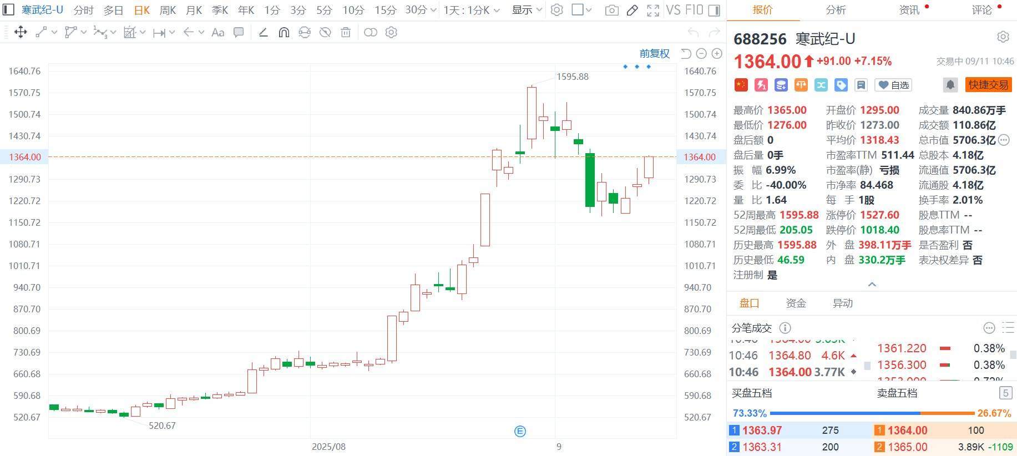The height and width of the screenshot is (456, 1017).
Task: Select the move/pan cursor tool
Action: pos(21,32)
